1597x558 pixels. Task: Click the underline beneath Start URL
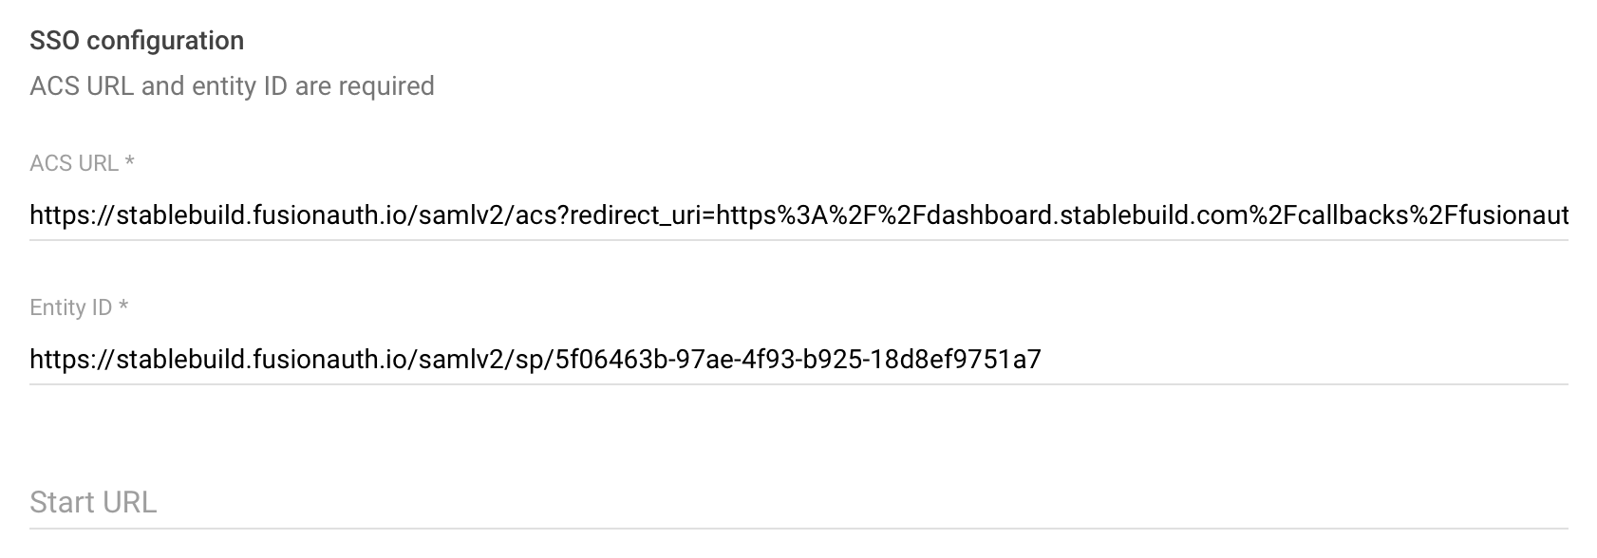[x=798, y=528]
